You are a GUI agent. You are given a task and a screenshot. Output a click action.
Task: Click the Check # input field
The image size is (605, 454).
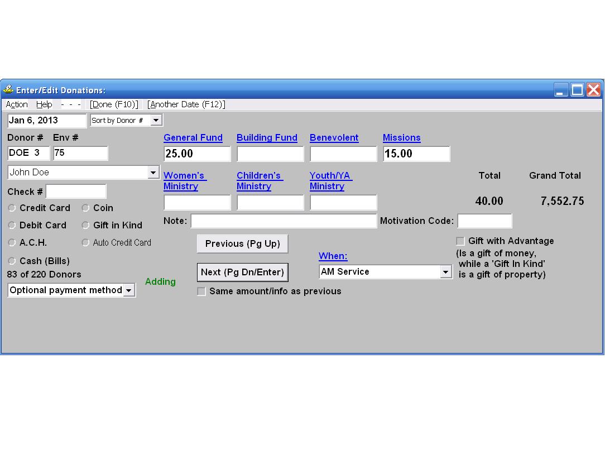point(76,192)
